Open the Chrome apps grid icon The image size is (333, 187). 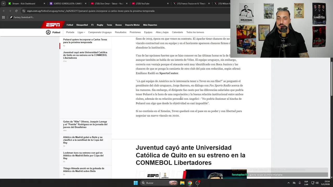(3, 17)
